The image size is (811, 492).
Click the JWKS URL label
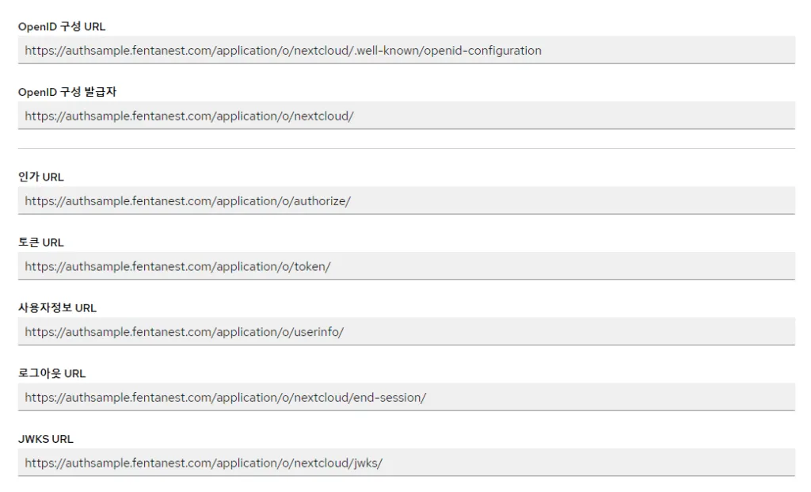coord(45,439)
